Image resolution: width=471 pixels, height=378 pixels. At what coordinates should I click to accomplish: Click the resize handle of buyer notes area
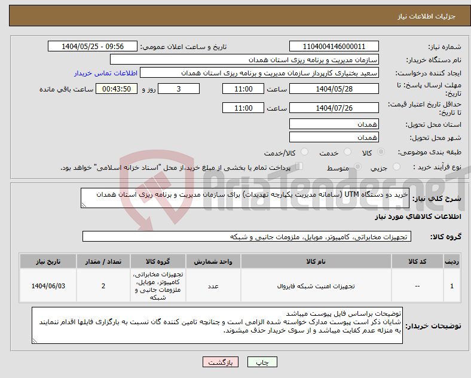tap(35, 341)
